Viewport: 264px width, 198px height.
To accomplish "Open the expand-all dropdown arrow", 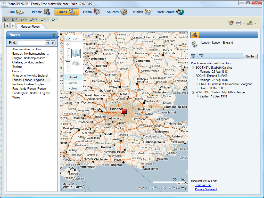I will click(x=197, y=56).
